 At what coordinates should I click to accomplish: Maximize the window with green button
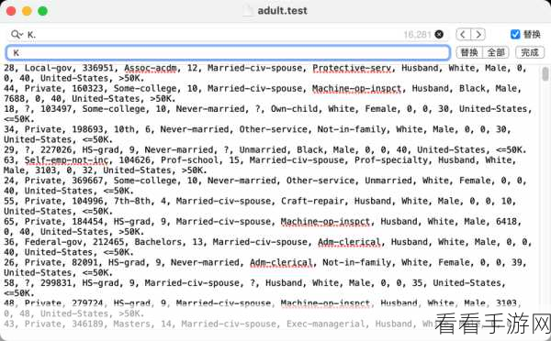point(43,11)
